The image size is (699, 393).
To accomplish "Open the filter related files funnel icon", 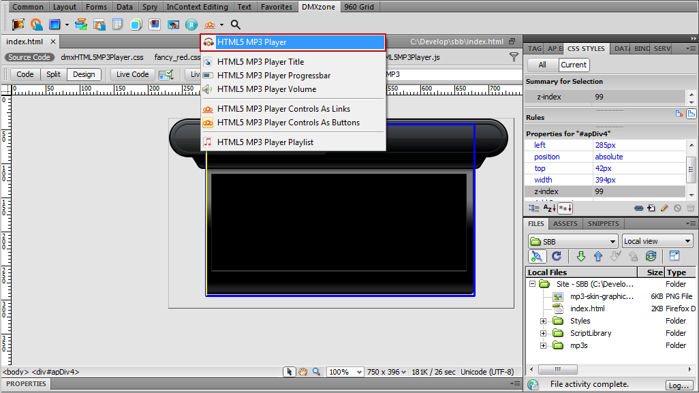I will point(514,57).
